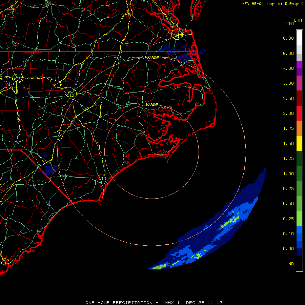Click the [IN] units label

click(x=289, y=23)
